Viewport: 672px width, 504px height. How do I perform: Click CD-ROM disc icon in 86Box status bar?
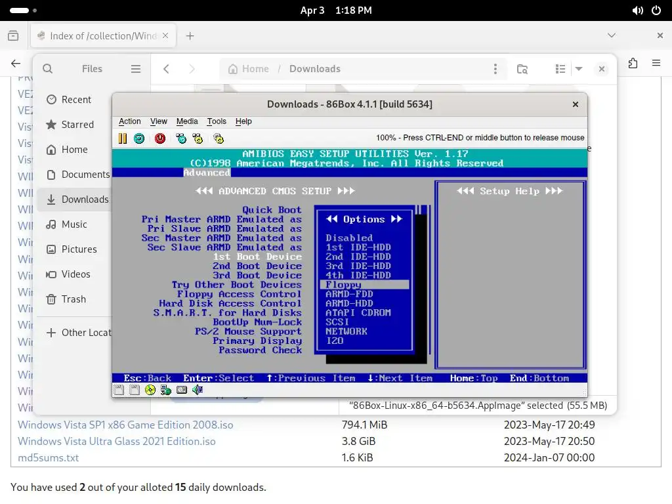pyautogui.click(x=150, y=390)
